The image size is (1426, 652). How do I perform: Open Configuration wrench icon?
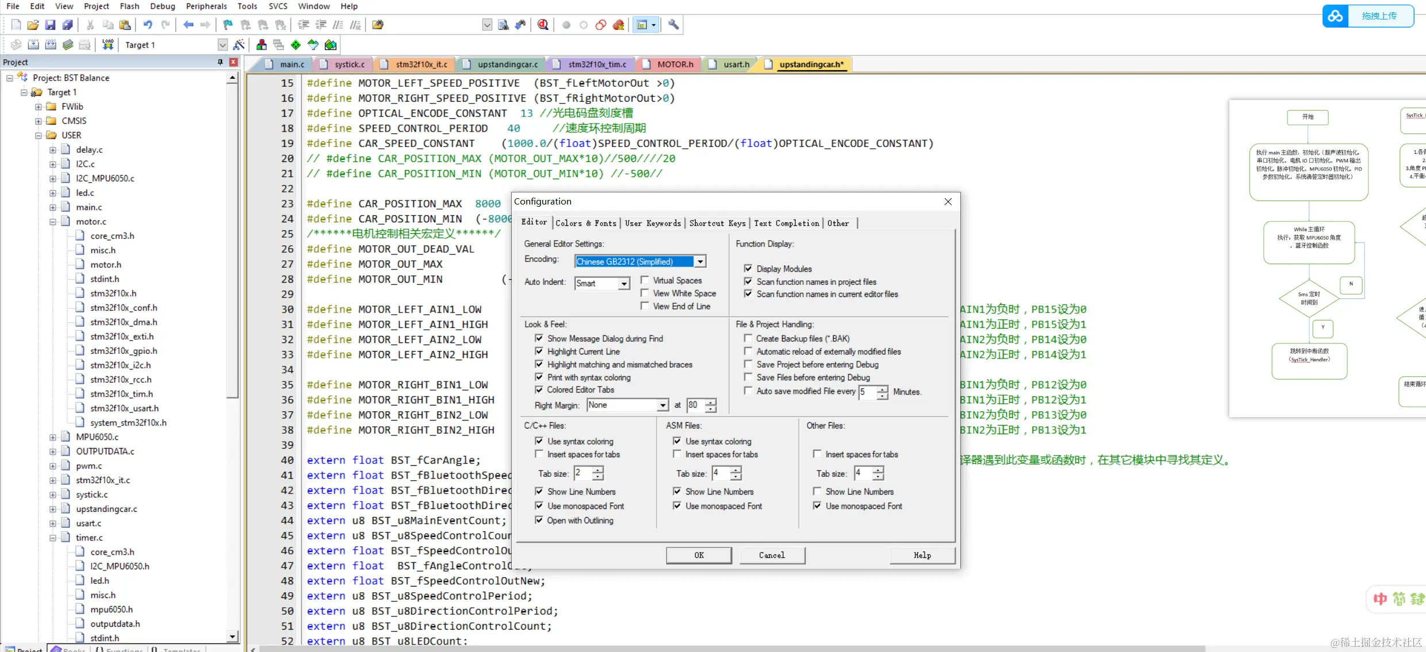[x=673, y=25]
